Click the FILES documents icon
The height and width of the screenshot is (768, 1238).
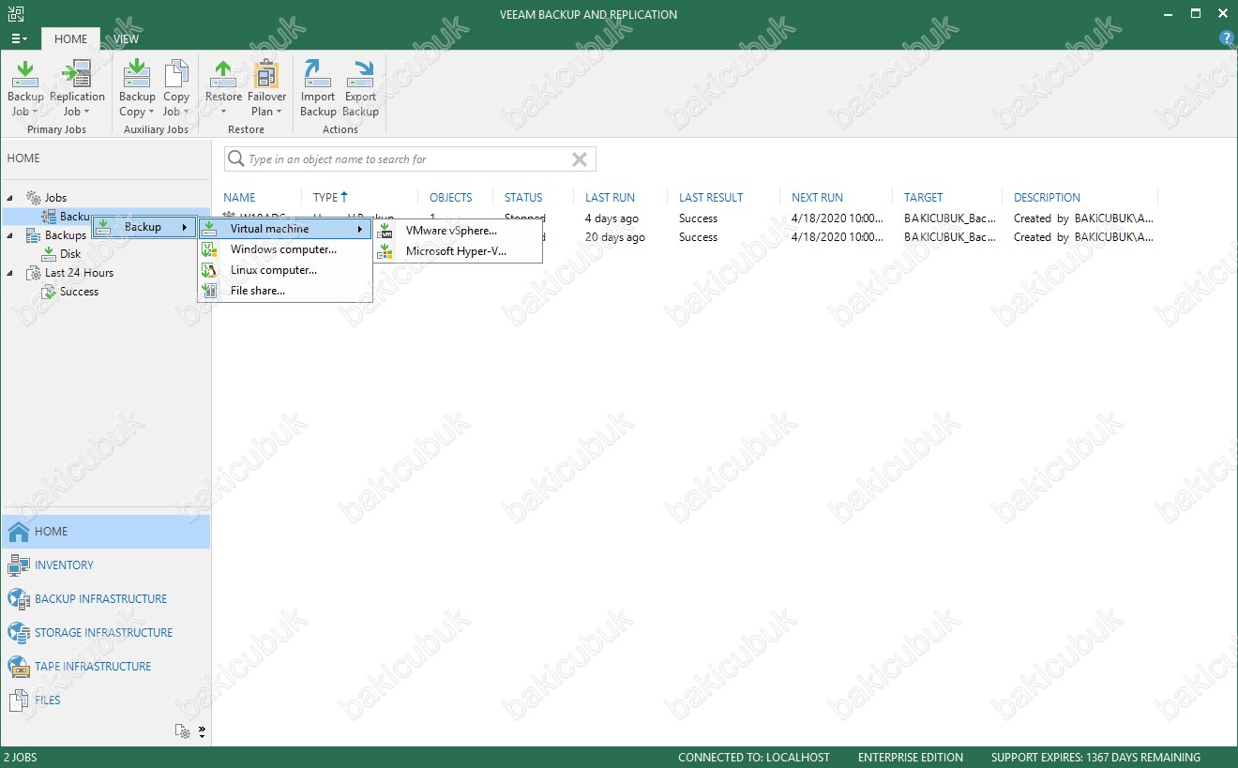tap(18, 700)
